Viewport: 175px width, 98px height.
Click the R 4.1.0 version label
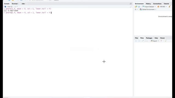tap(10, 7)
